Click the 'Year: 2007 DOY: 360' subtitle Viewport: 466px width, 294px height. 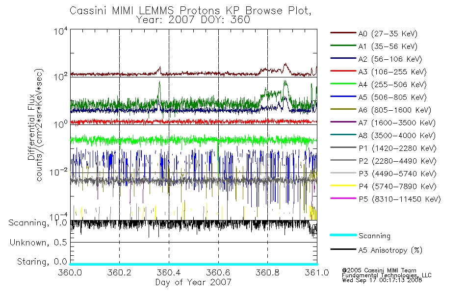[x=193, y=20]
